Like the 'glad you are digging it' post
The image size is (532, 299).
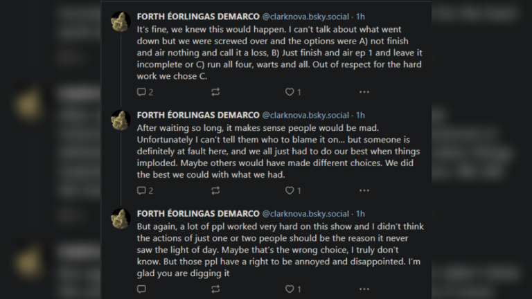293,289
